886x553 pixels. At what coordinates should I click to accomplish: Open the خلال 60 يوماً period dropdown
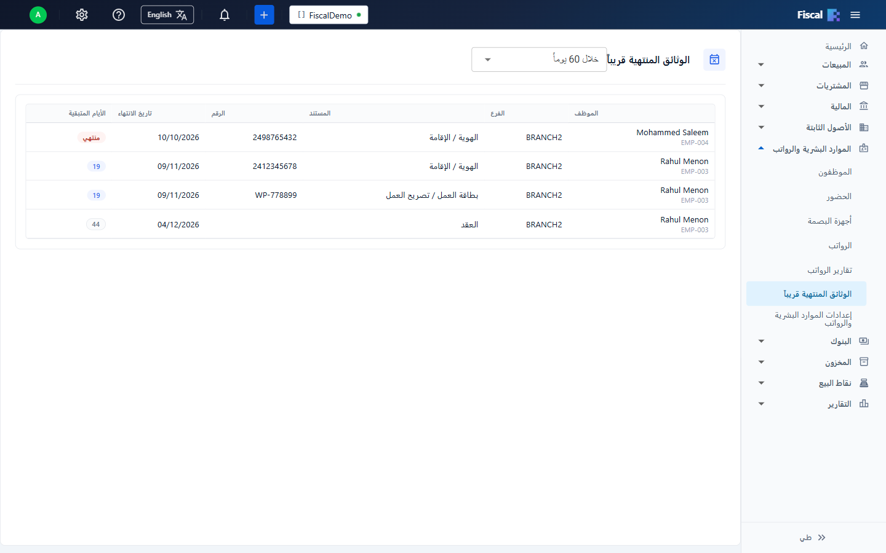(x=539, y=60)
